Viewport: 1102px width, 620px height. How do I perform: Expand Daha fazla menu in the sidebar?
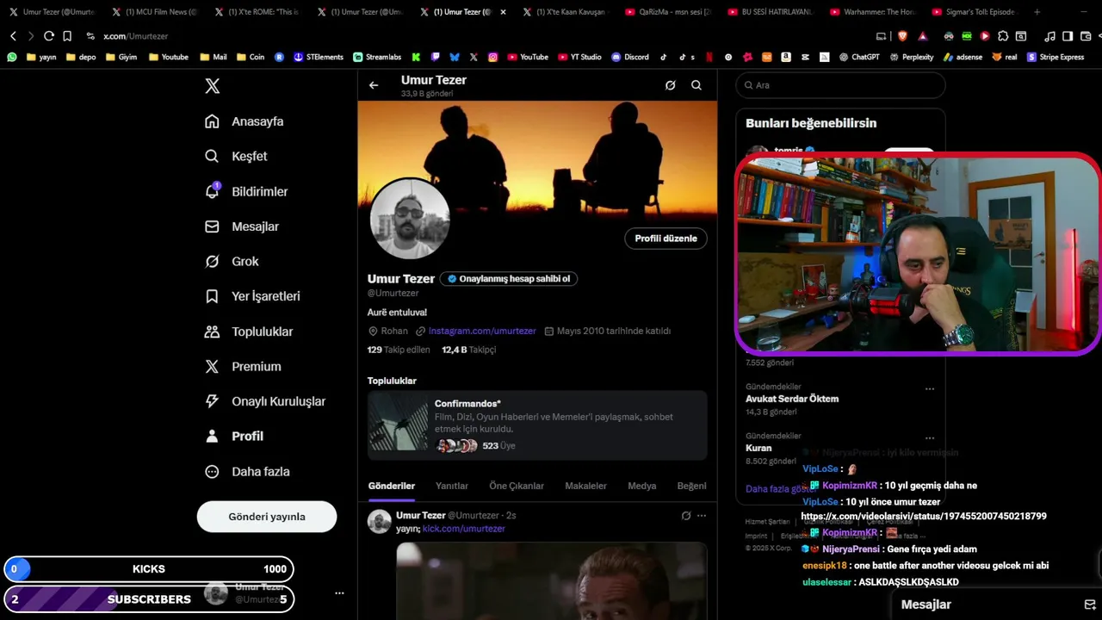247,472
